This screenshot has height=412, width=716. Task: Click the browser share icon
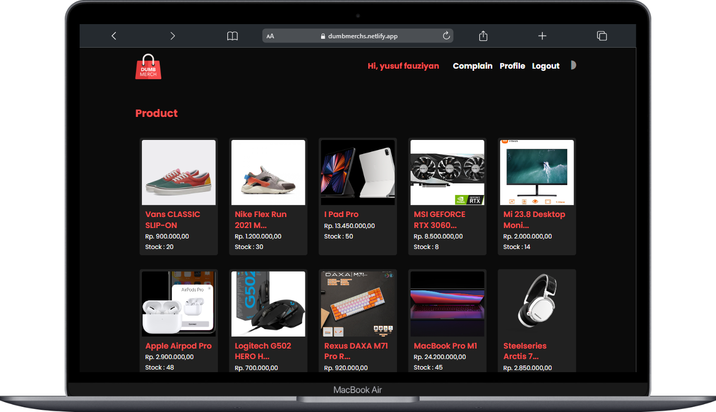(x=483, y=36)
